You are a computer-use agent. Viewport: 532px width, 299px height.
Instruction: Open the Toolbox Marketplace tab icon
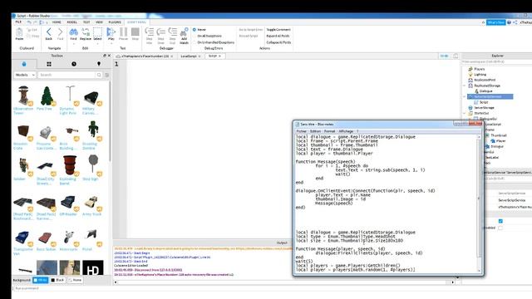24,64
